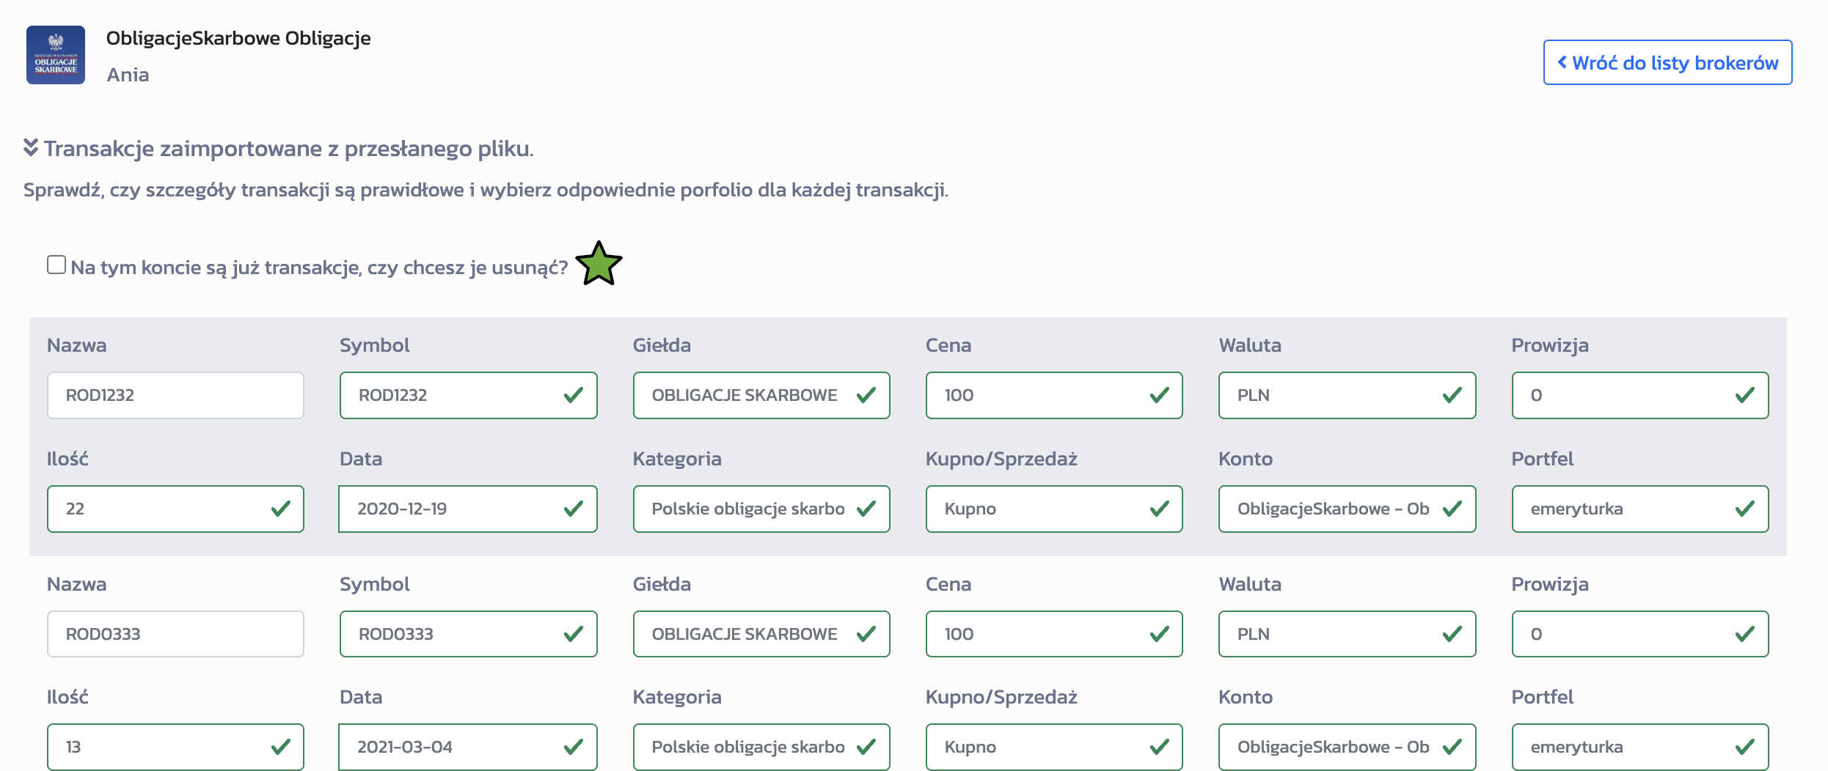Check the delete existing transactions checkbox
Viewport: 1828px width, 771px height.
(56, 265)
